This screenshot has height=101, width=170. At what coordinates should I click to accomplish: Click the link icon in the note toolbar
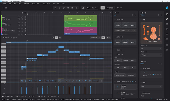(x=25, y=81)
